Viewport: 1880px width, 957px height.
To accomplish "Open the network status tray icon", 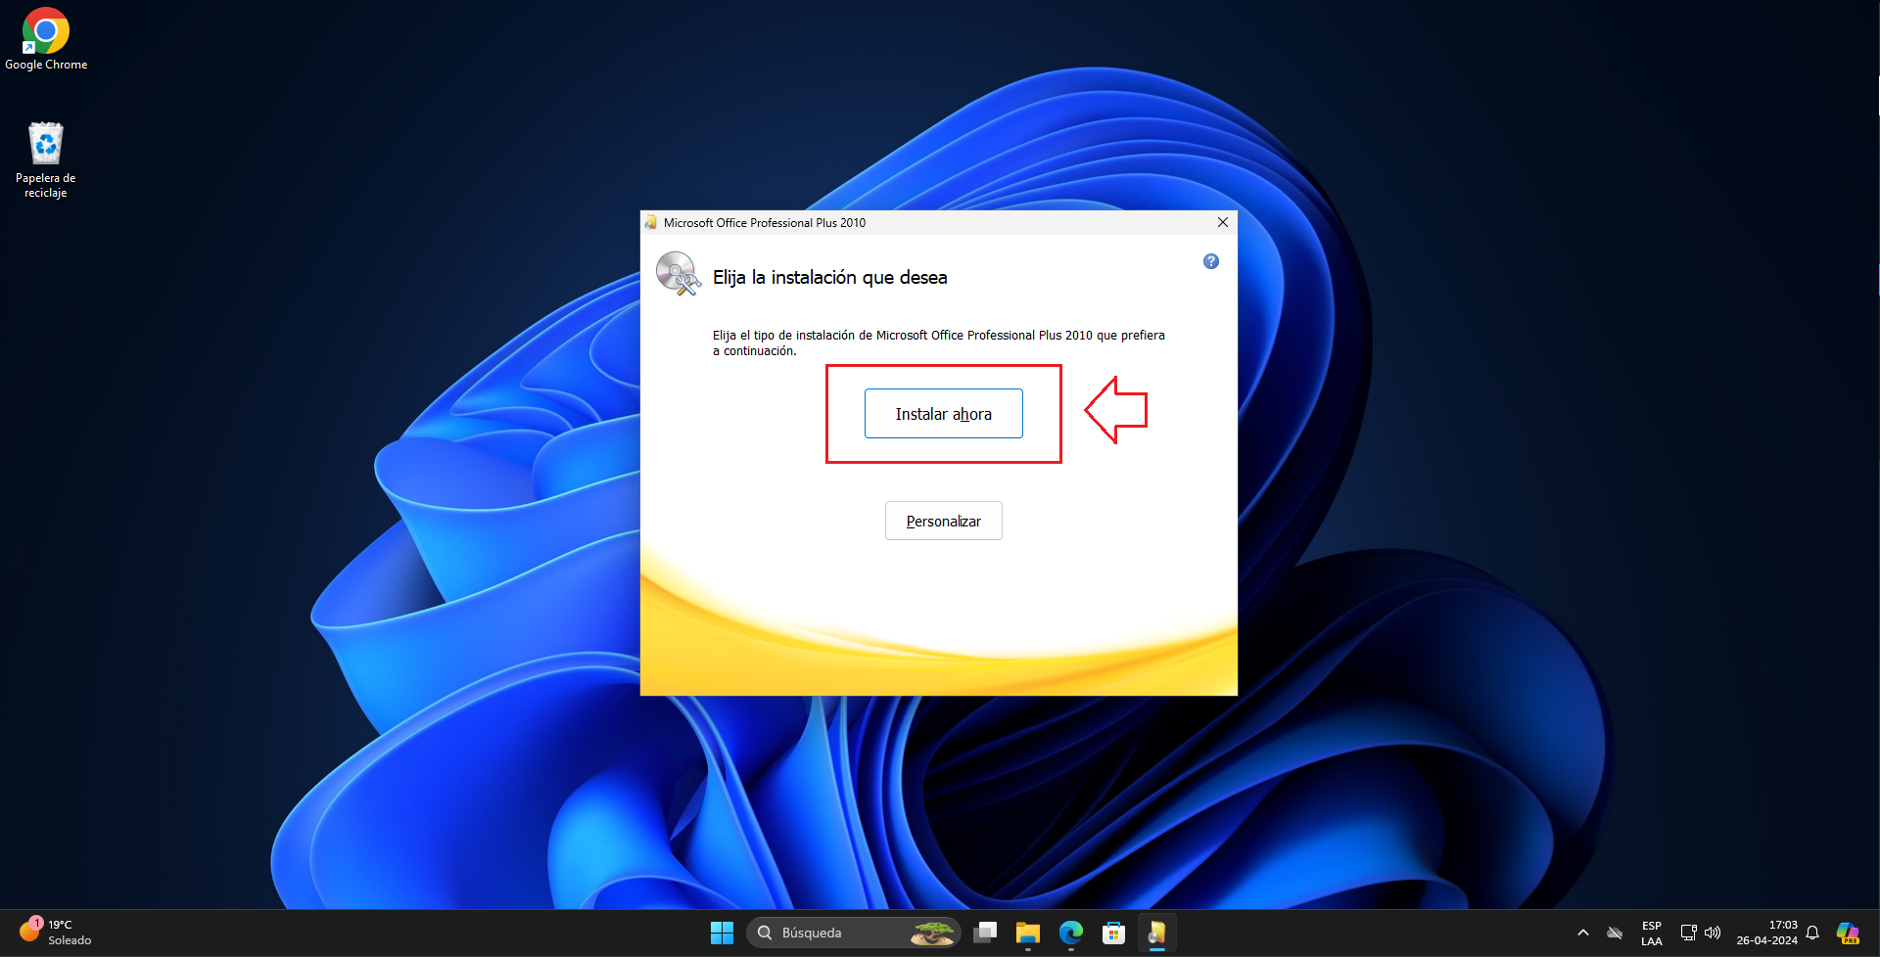I will point(1689,933).
